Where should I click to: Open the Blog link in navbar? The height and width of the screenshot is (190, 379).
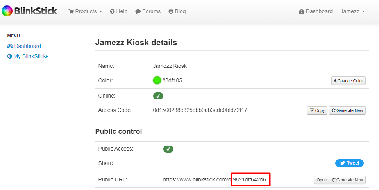177,11
